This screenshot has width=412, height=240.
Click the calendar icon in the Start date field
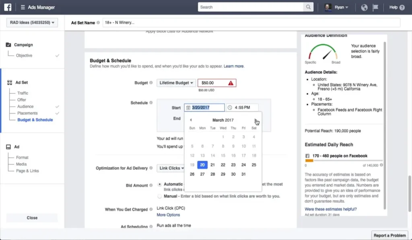[188, 107]
